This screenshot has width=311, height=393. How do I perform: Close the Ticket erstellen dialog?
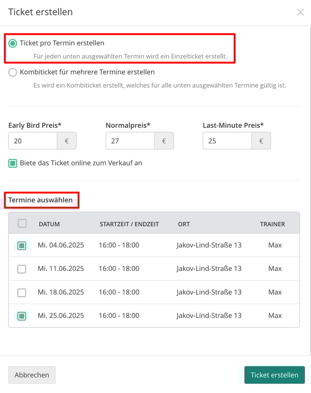click(x=300, y=12)
